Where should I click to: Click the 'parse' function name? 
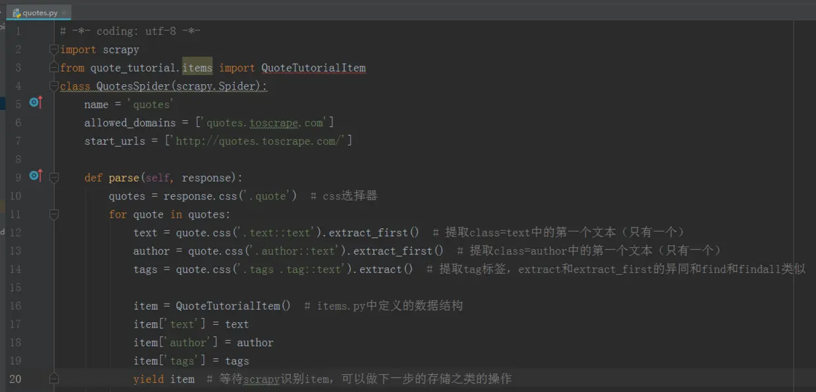pos(124,178)
